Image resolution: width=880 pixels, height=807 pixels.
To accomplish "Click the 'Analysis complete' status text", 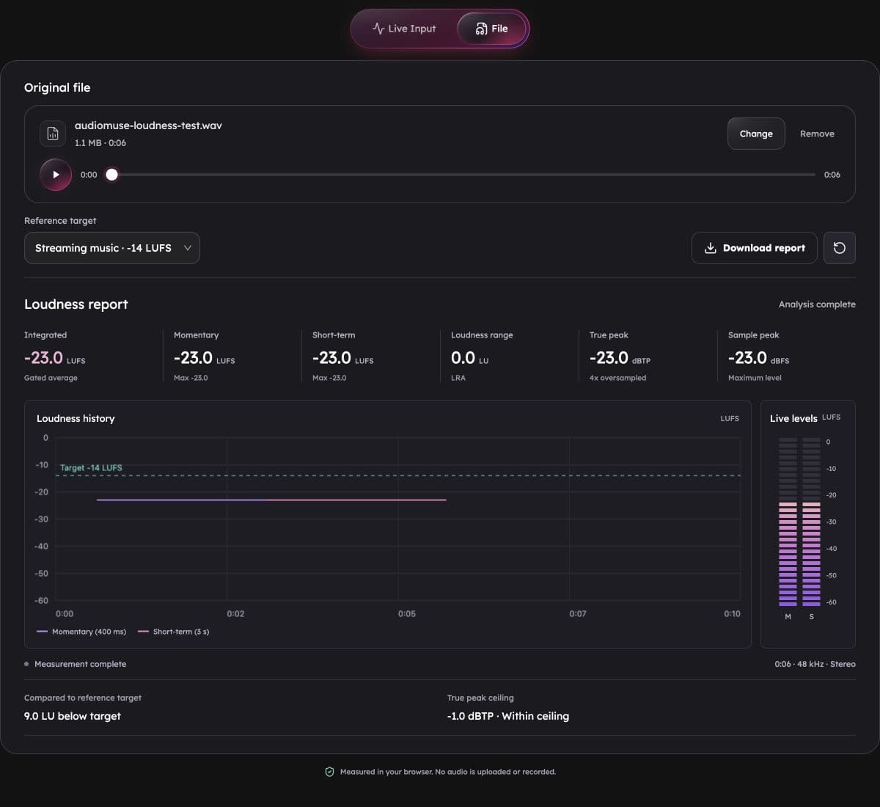I will coord(817,304).
